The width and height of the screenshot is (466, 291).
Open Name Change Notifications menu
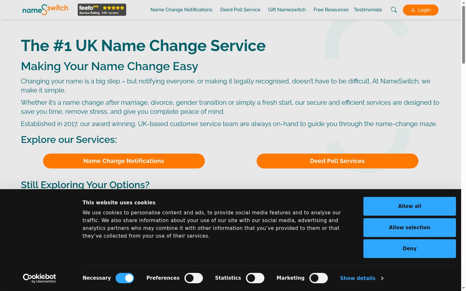[x=181, y=10]
